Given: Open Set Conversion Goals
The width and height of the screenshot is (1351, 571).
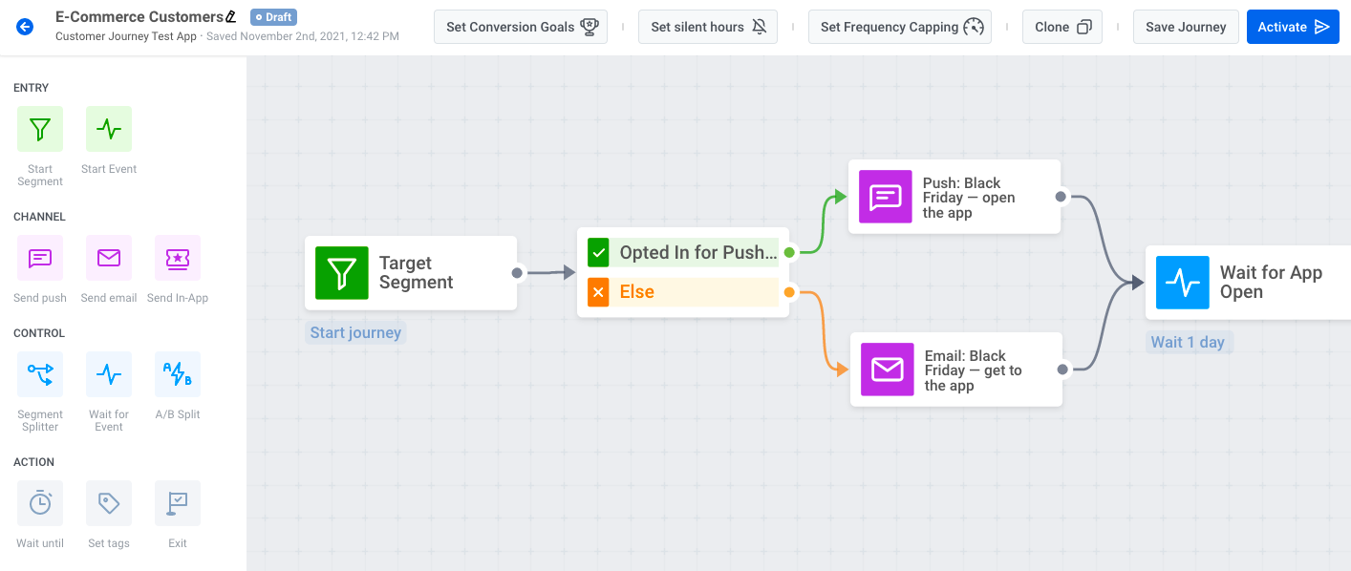Looking at the screenshot, I should pos(522,27).
